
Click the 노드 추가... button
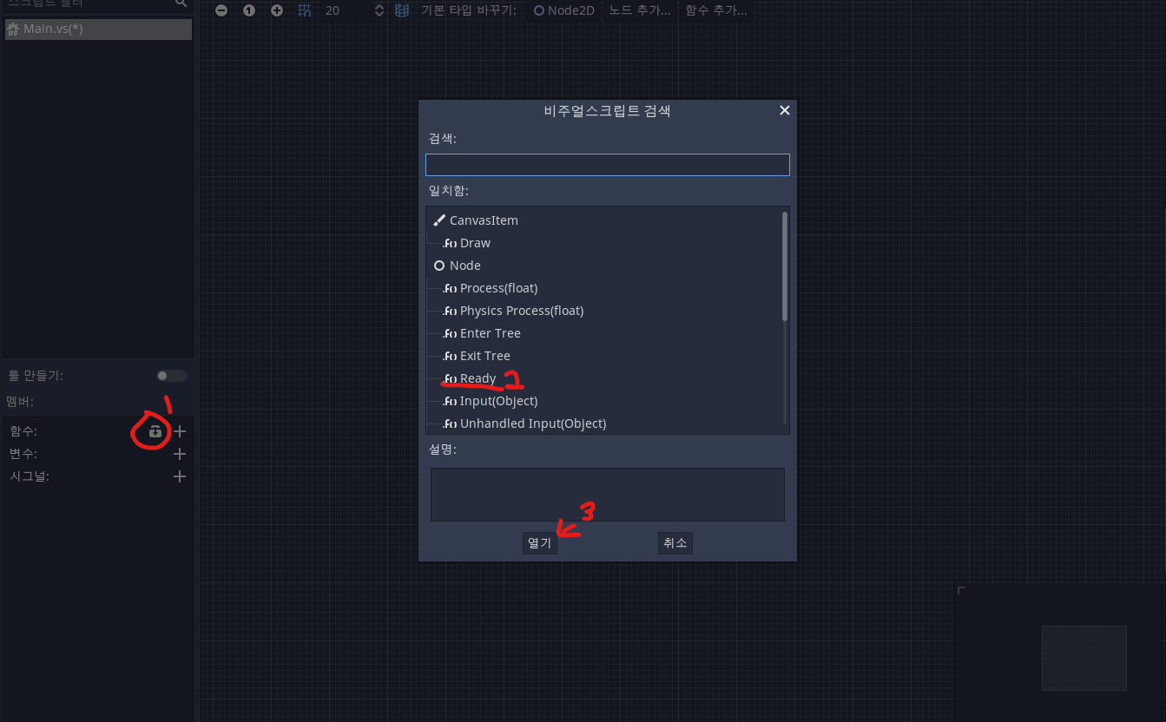click(x=640, y=10)
